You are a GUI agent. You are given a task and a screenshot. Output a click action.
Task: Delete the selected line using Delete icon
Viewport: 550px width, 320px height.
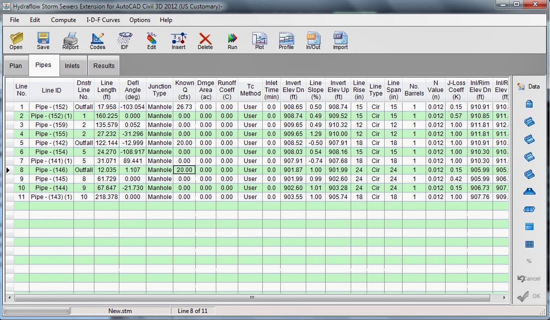pyautogui.click(x=205, y=40)
